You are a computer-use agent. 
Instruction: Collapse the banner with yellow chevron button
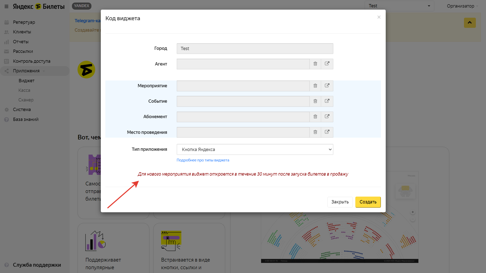coord(470,23)
